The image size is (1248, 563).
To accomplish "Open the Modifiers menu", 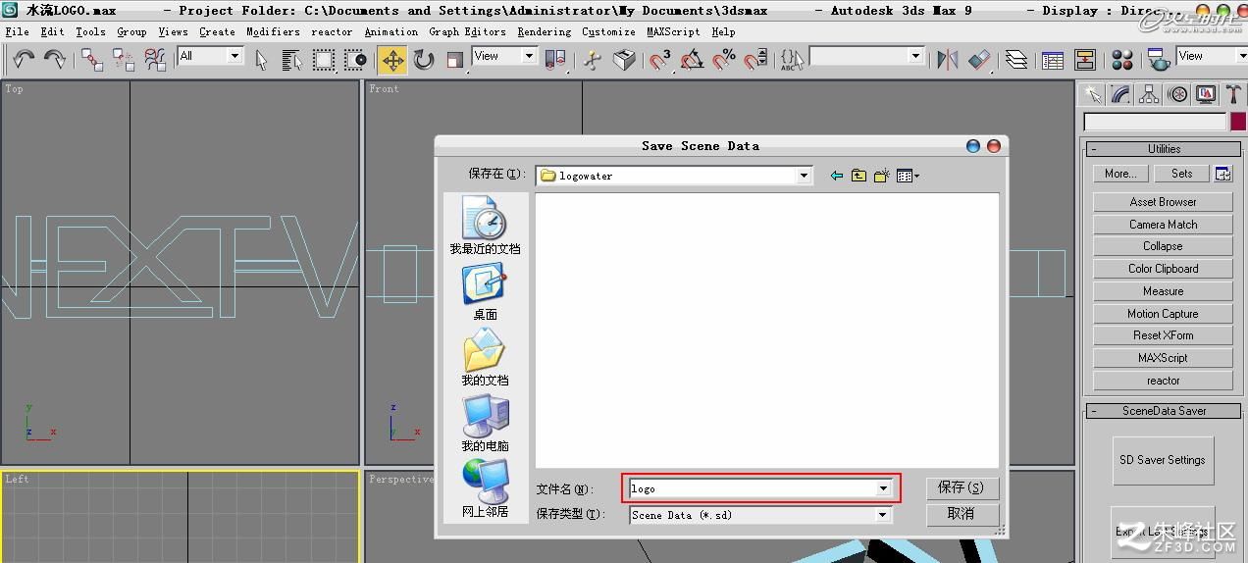I will tap(273, 31).
